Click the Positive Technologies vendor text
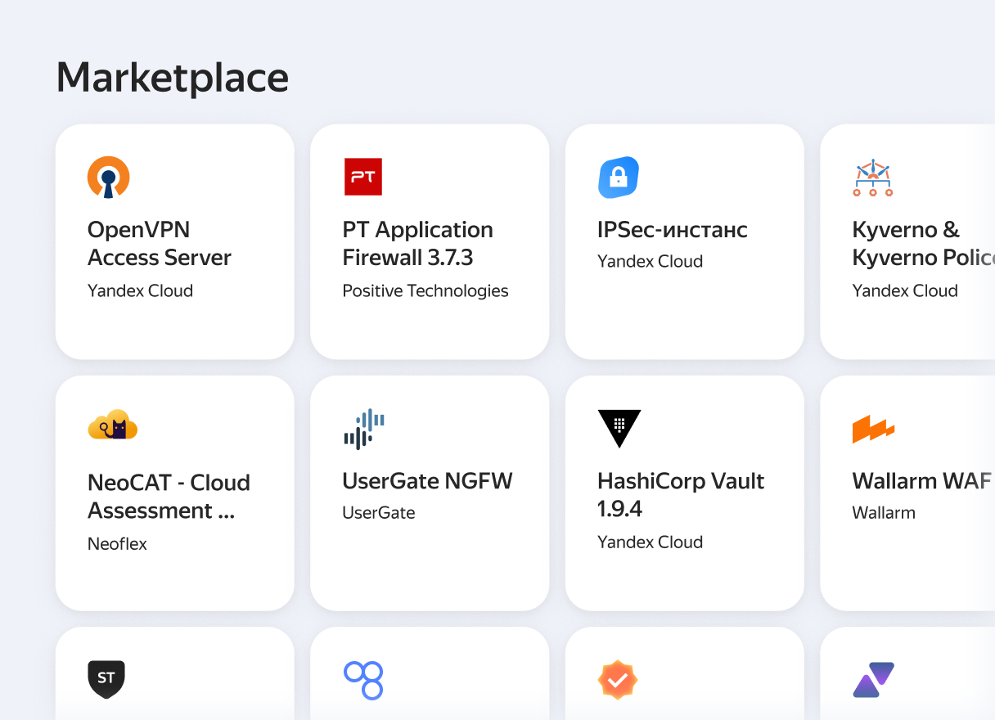Viewport: 995px width, 720px height. point(425,290)
